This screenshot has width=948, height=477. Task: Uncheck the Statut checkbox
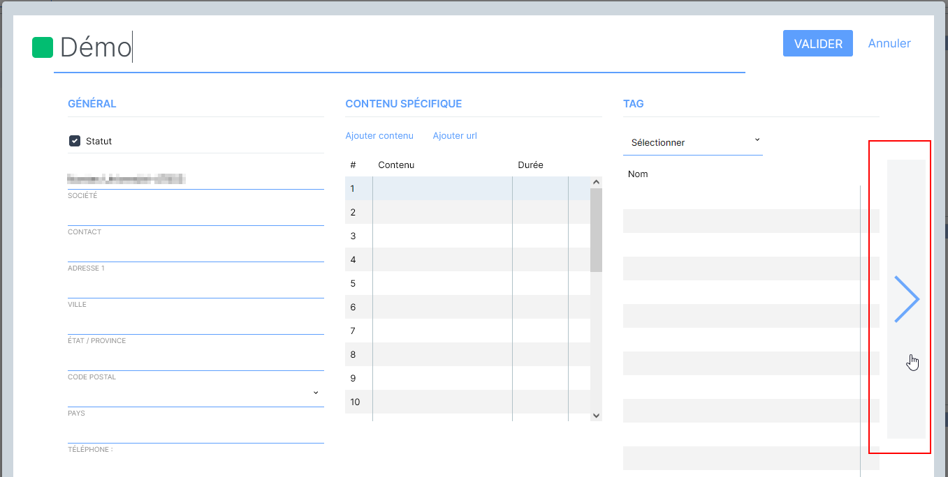point(75,141)
